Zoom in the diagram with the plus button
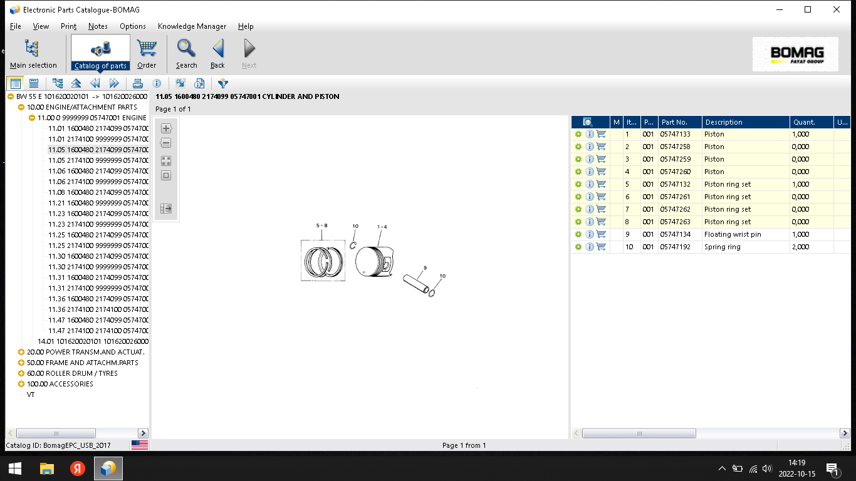This screenshot has height=481, width=856. [166, 128]
